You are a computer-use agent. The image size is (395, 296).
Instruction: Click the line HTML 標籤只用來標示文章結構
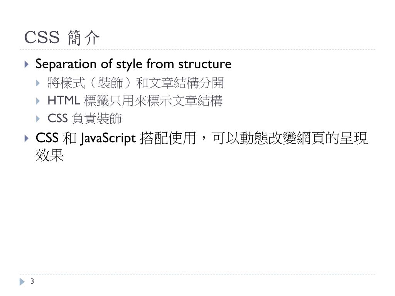click(135, 101)
